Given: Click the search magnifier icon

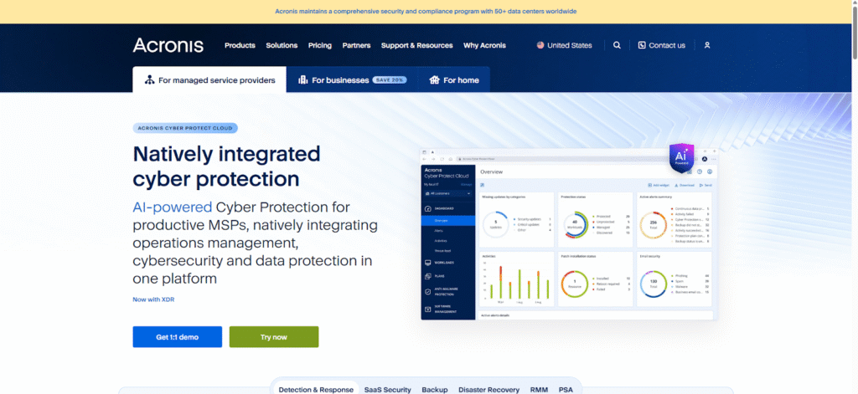Looking at the screenshot, I should pyautogui.click(x=617, y=45).
